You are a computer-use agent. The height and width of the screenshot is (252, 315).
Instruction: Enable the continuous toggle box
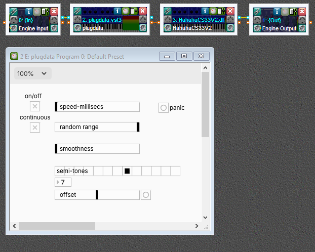[x=35, y=128]
